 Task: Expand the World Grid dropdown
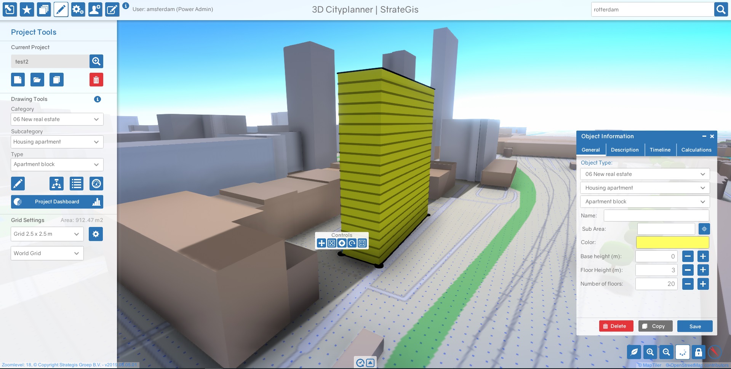pos(47,253)
